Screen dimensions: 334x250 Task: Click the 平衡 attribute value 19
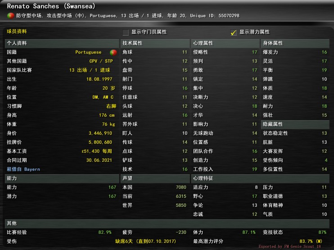tap(324, 70)
